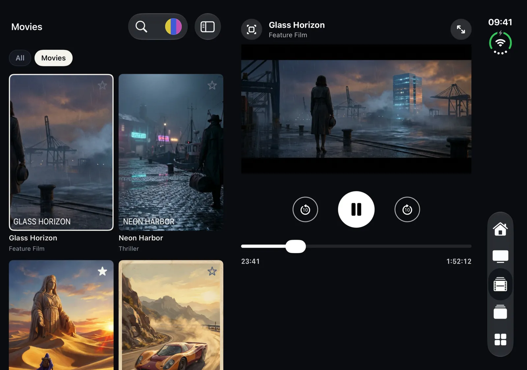
Task: Pause the Glass Horizon playback
Action: 356,209
